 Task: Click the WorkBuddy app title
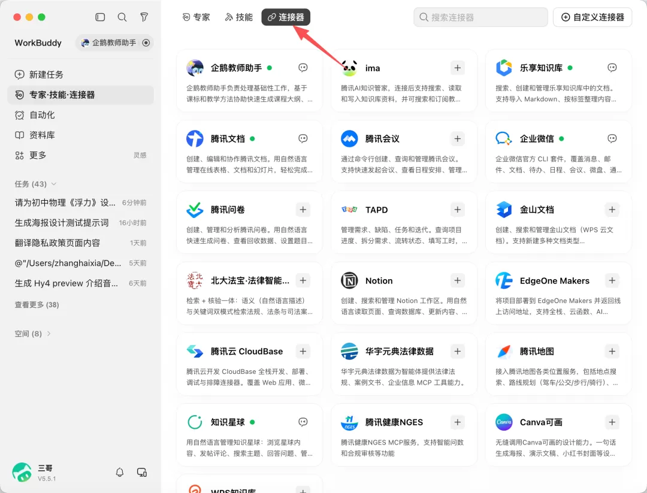pyautogui.click(x=38, y=43)
